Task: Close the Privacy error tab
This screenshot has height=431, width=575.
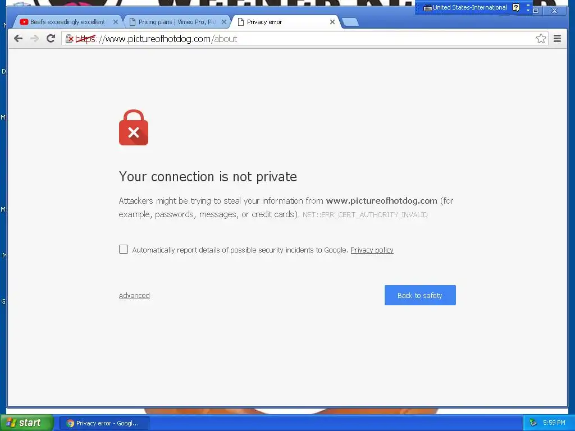Action: tap(332, 22)
